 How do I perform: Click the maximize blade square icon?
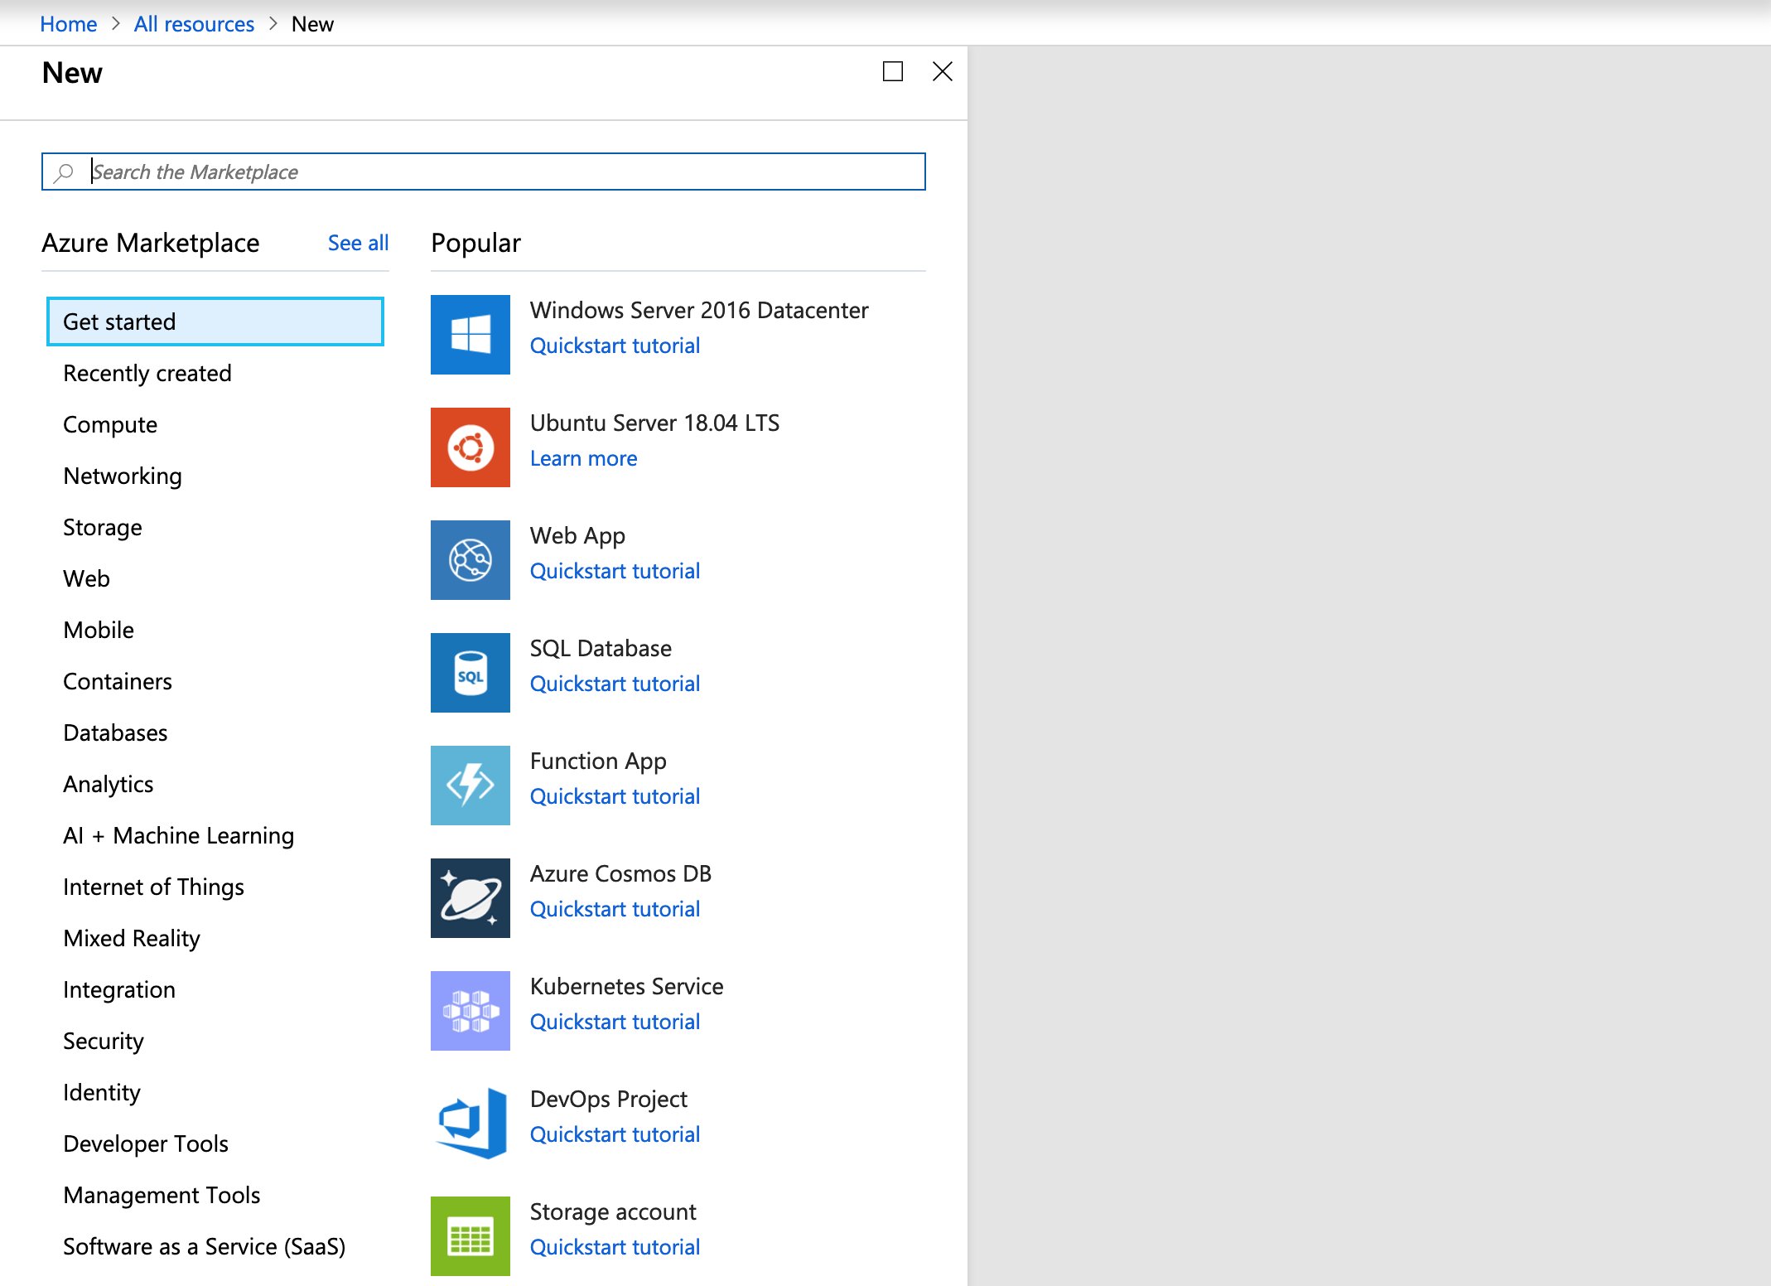pyautogui.click(x=892, y=72)
